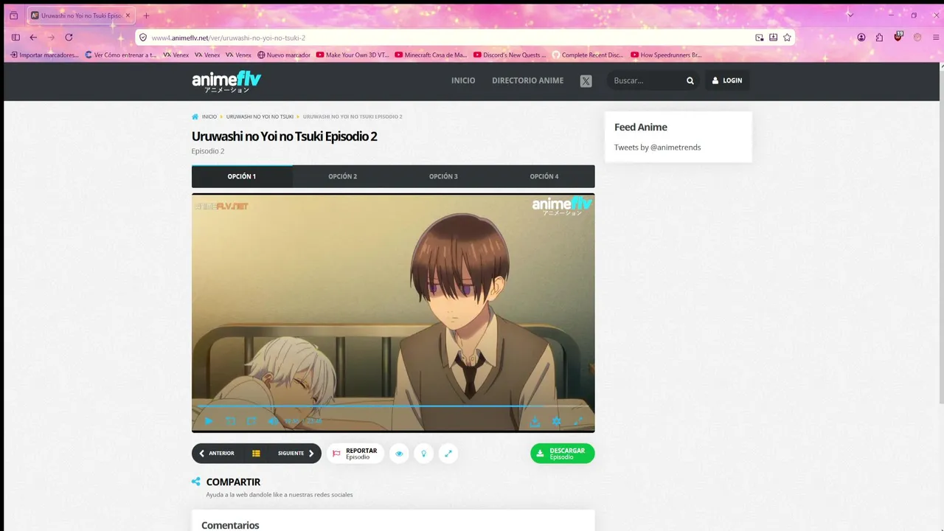Close the Uruwashi no Yoi no Tsuki tab
Image resolution: width=944 pixels, height=531 pixels.
(x=128, y=15)
